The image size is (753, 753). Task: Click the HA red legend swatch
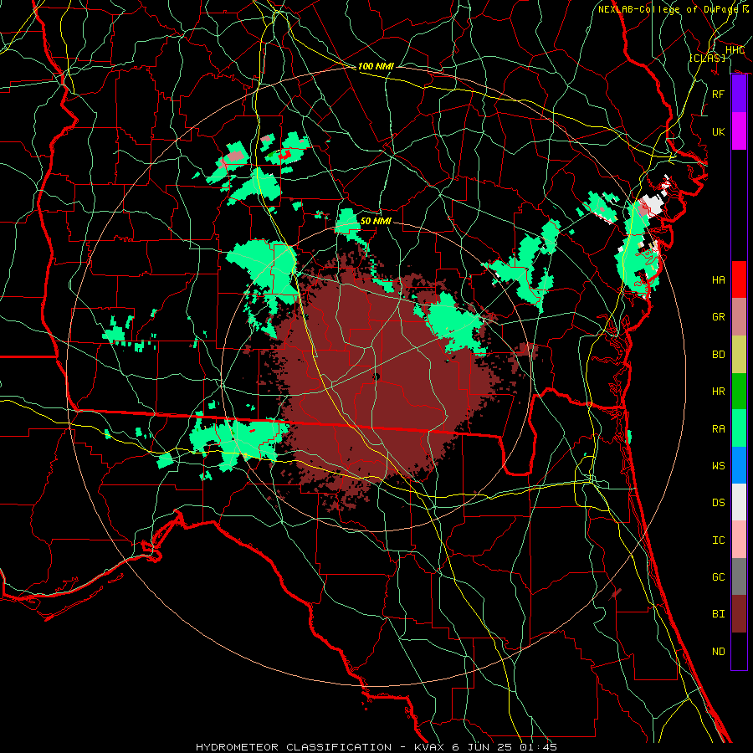click(x=739, y=279)
